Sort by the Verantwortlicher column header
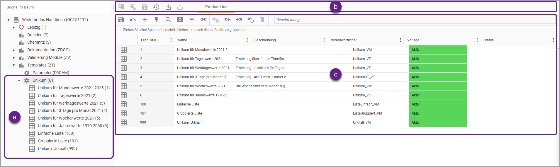The image size is (560, 167). [344, 40]
